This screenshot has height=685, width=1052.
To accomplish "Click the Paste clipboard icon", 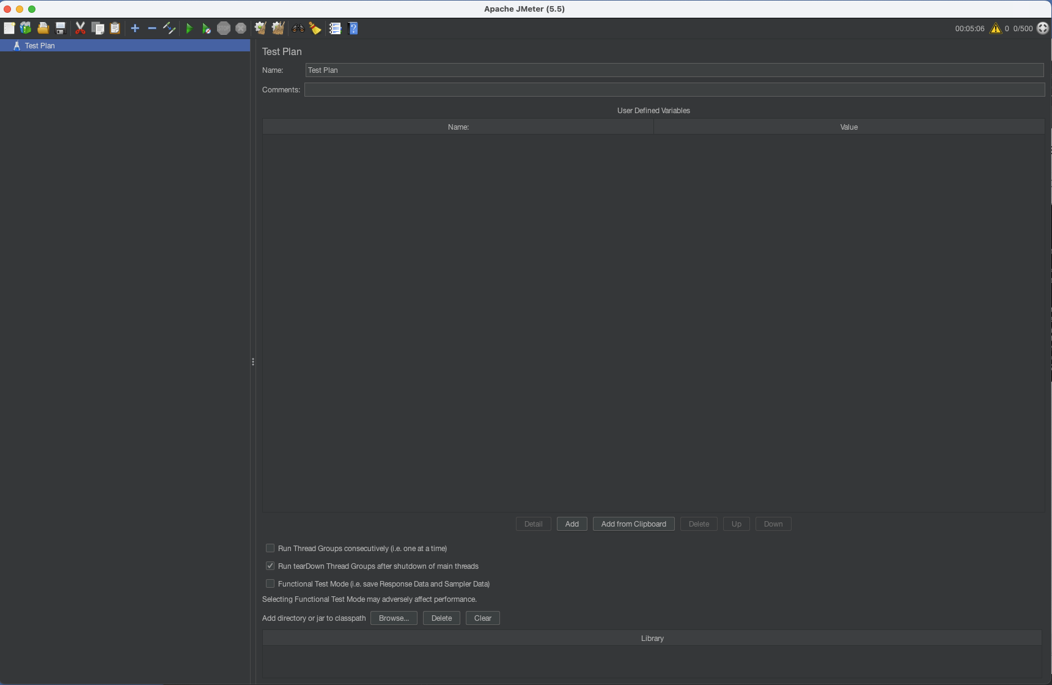I will (115, 28).
